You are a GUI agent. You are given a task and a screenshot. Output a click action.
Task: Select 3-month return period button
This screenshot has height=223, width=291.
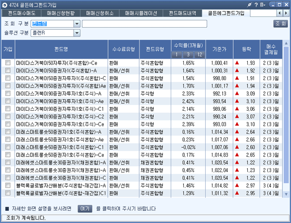pos(188,54)
